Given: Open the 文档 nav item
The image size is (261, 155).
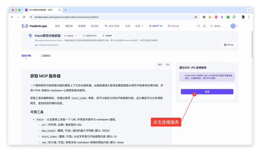Looking at the screenshot, I should tap(127, 26).
